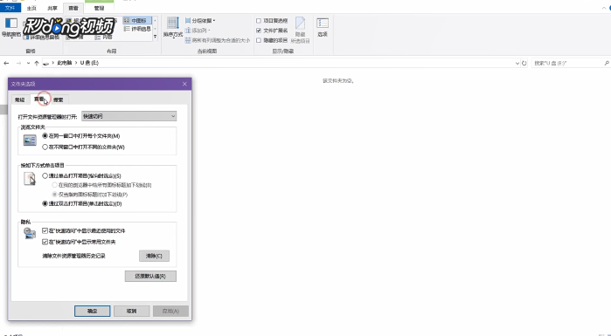Screen dimensions: 611x336
Task: Switch to the 共享 share ribbon tab
Action: tap(52, 8)
